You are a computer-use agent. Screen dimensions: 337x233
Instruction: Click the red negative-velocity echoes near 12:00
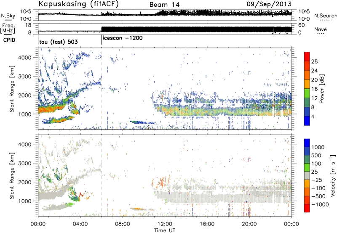161,182
